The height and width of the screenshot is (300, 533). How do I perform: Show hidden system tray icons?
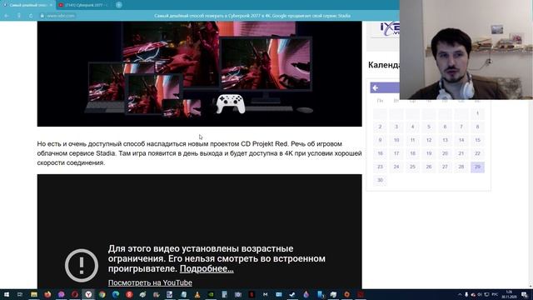[460, 294]
